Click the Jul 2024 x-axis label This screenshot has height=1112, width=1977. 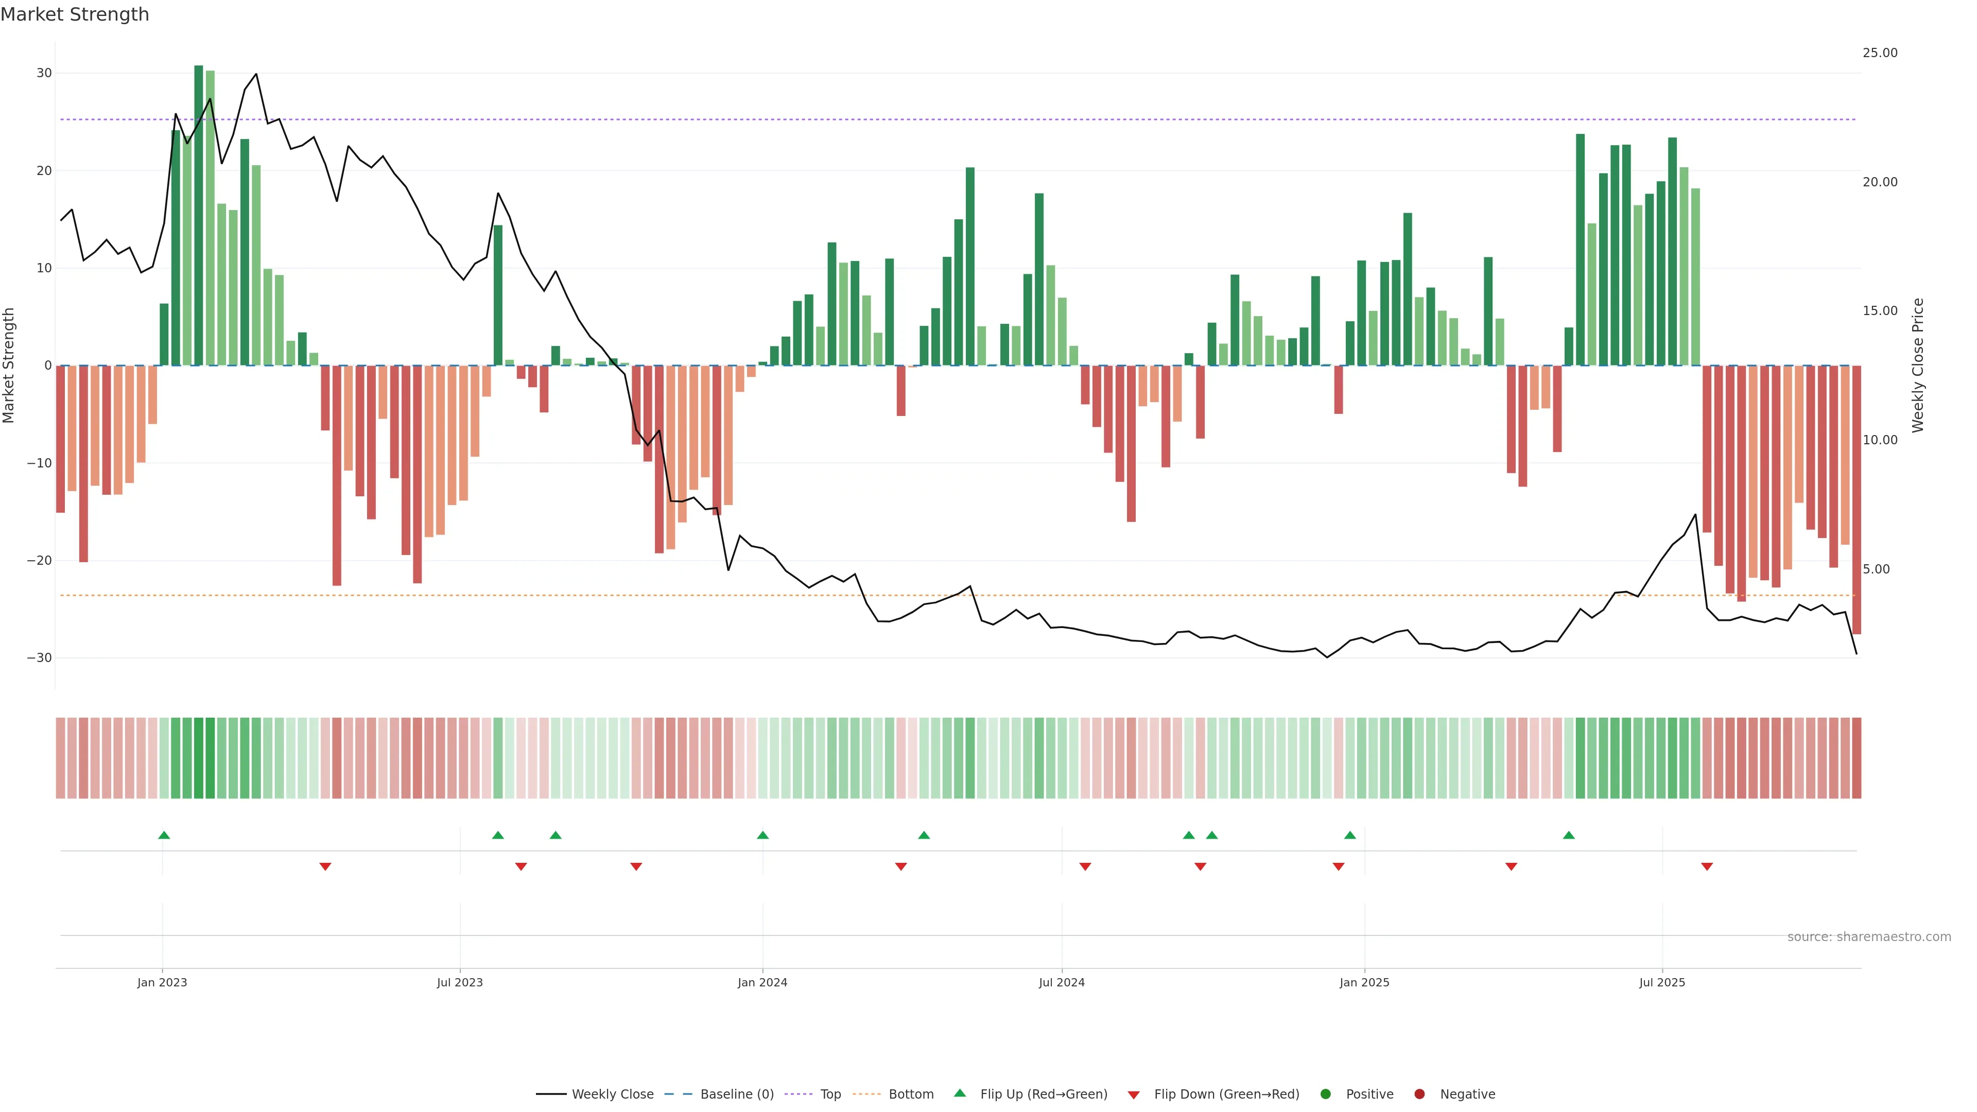1062,982
